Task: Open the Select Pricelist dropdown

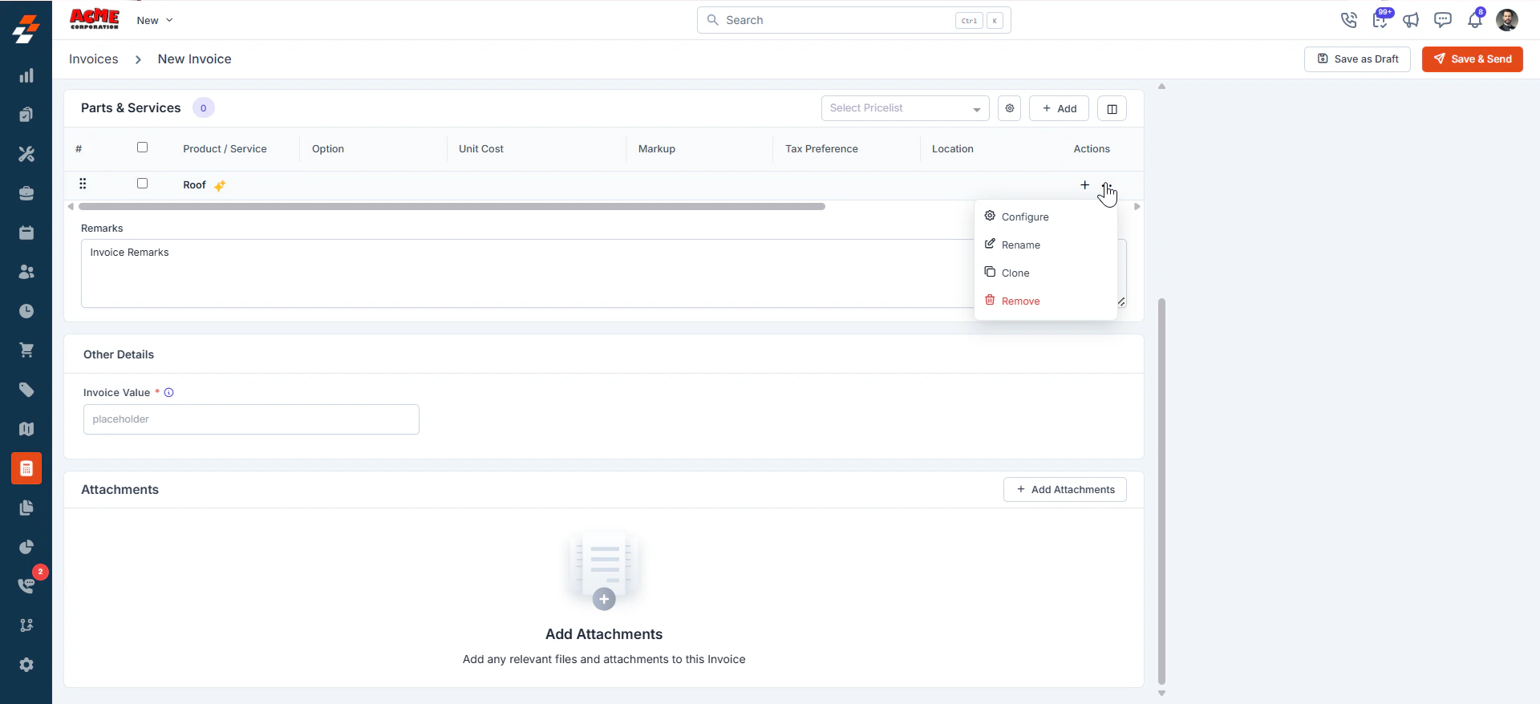Action: tap(905, 108)
